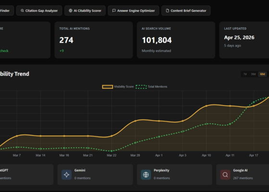The width and height of the screenshot is (269, 192).
Task: Click the Total Mentions point at Mar 22
Action: click(x=111, y=151)
